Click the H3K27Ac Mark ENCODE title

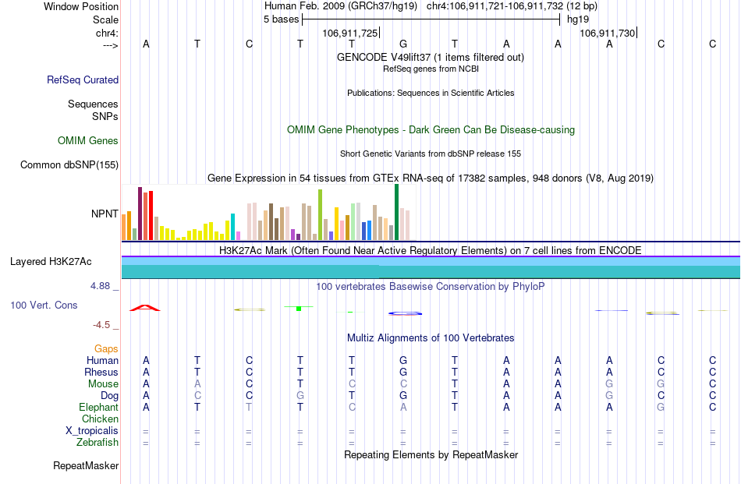click(x=430, y=250)
